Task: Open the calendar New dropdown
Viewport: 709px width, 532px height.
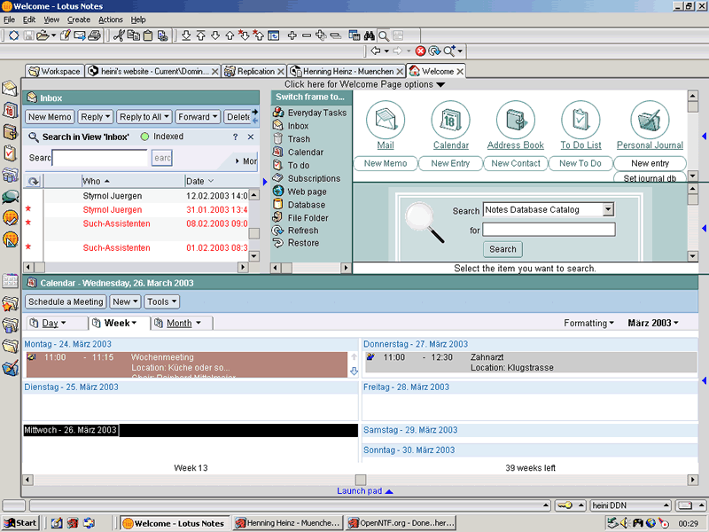Action: pyautogui.click(x=125, y=301)
